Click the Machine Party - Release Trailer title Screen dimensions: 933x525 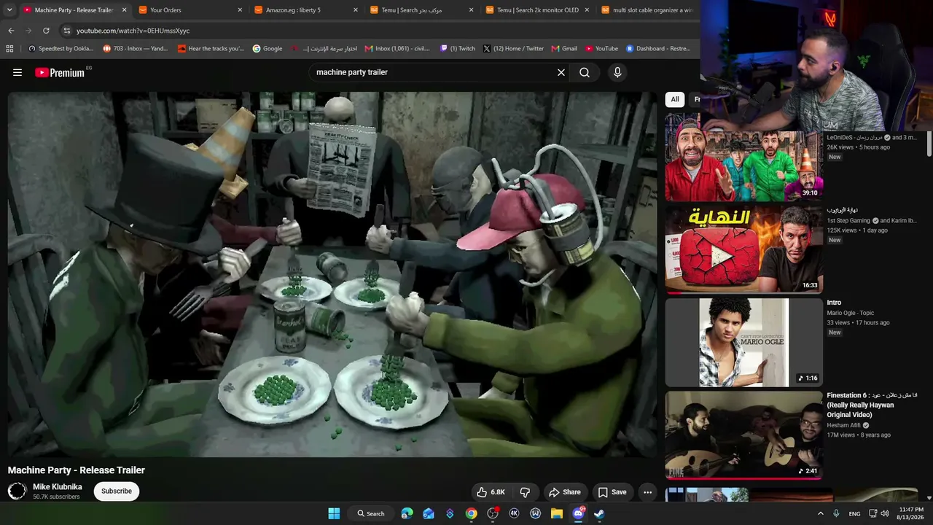pos(77,470)
